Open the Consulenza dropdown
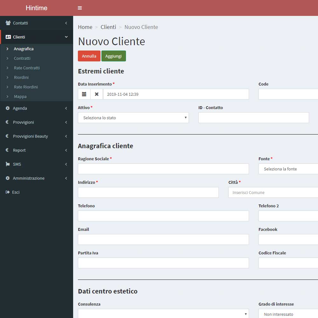This screenshot has height=318, width=318. click(163, 314)
